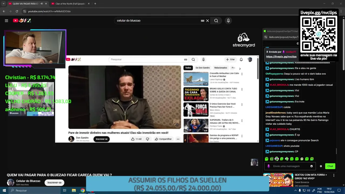
Task: Open options menu for 'O Unico Exercicio' video
Action: (x=242, y=105)
